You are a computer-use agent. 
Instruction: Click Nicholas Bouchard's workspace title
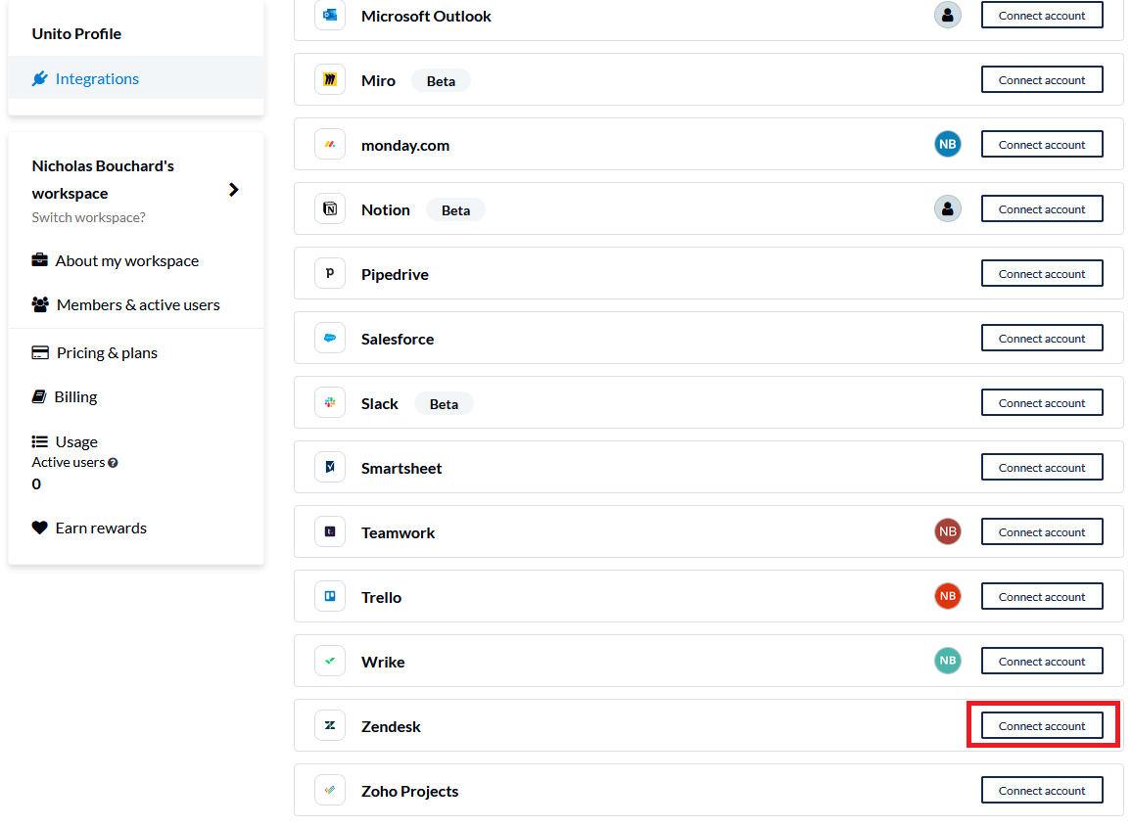103,180
